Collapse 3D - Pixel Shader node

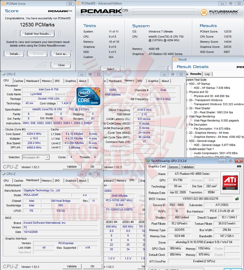pyautogui.click(x=187, y=108)
